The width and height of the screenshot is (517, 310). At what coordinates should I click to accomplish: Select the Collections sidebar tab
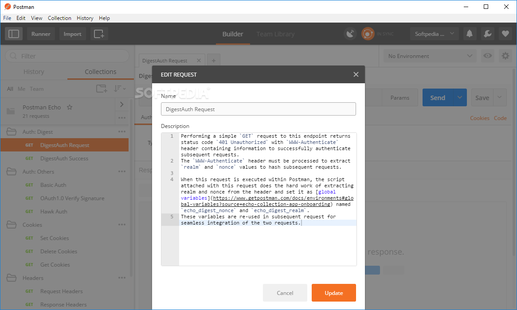click(101, 71)
